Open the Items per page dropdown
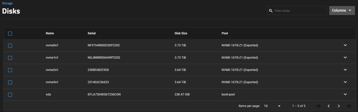 (272, 106)
